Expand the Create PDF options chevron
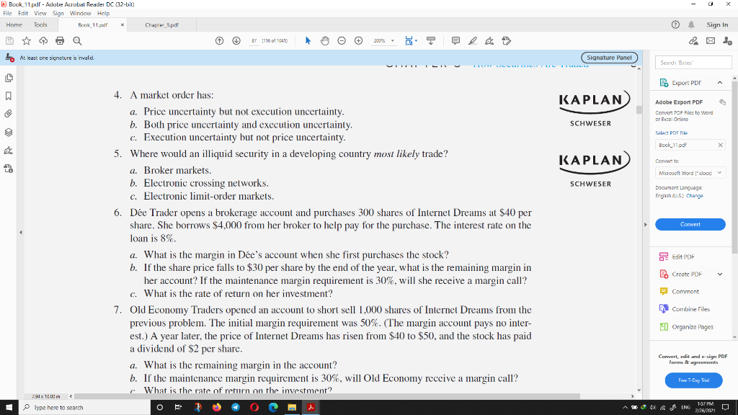 (719, 274)
